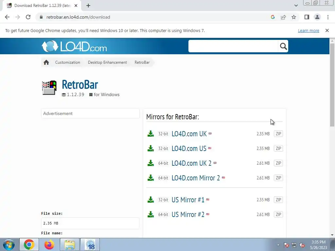335x251 pixels.
Task: Click 64-bit tag on US Mirror #2 row
Action: (163, 215)
